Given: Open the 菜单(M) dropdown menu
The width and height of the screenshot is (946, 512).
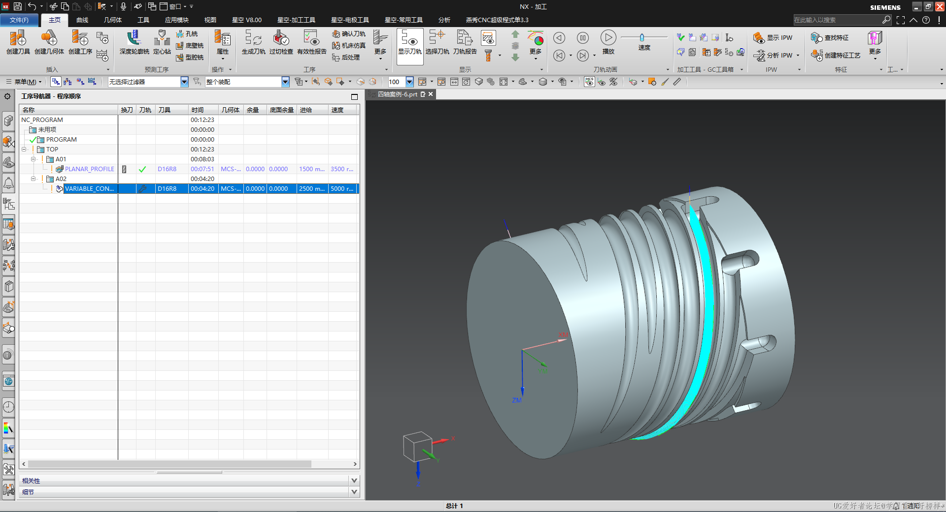Looking at the screenshot, I should point(24,82).
